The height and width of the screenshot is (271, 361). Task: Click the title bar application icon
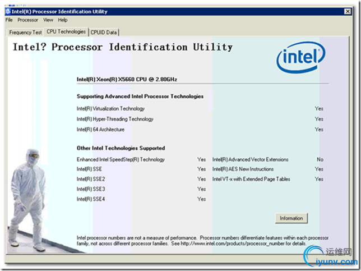[x=8, y=11]
